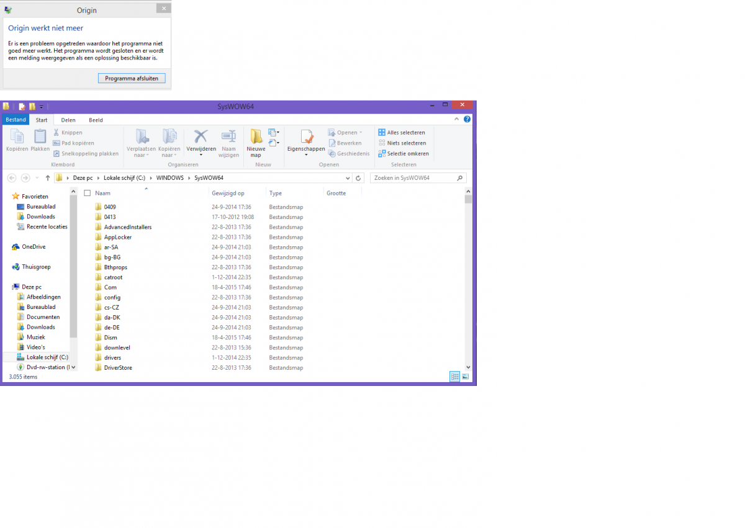This screenshot has width=745, height=528.
Task: Select the Dism folder
Action: (106, 338)
